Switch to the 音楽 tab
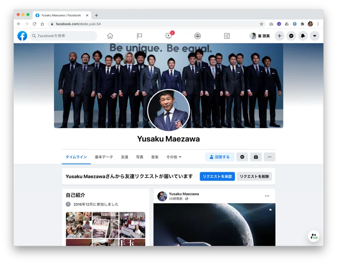This screenshot has width=337, height=264. point(155,157)
